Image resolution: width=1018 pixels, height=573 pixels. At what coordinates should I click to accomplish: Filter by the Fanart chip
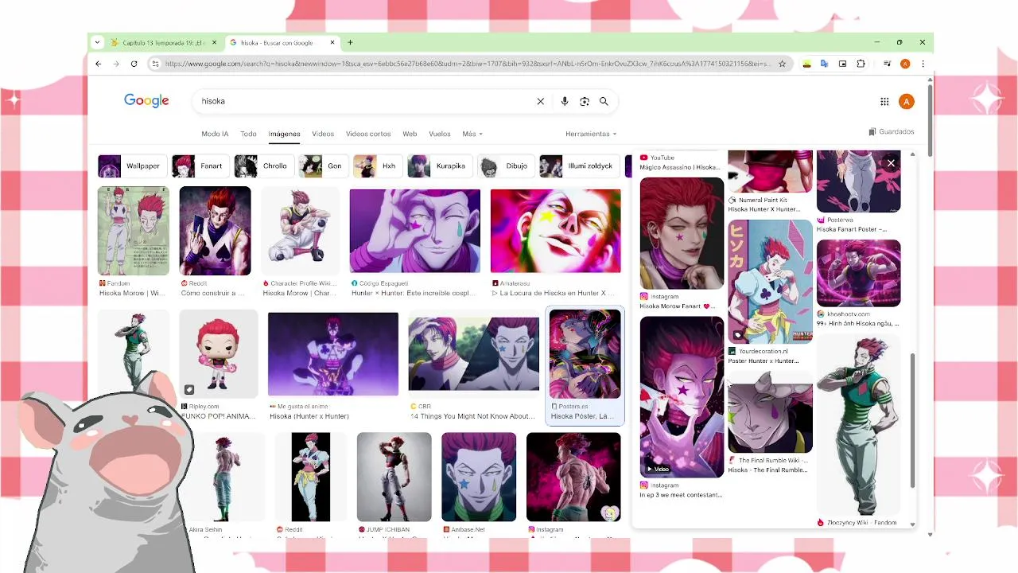click(x=200, y=166)
